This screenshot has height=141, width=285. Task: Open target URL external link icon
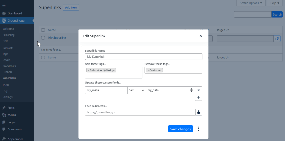(x=277, y=39)
